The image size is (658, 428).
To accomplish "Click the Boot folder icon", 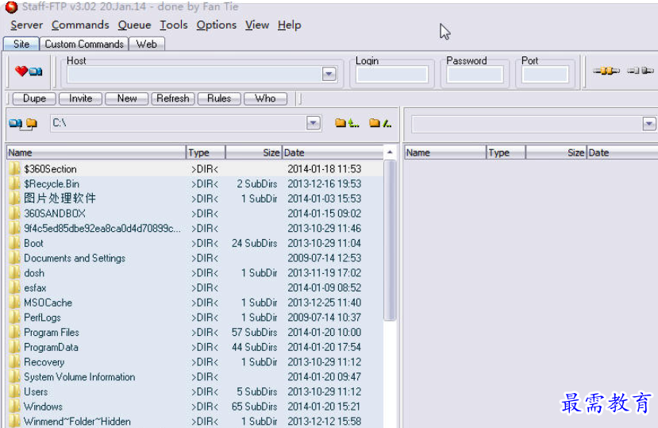I will pos(14,243).
